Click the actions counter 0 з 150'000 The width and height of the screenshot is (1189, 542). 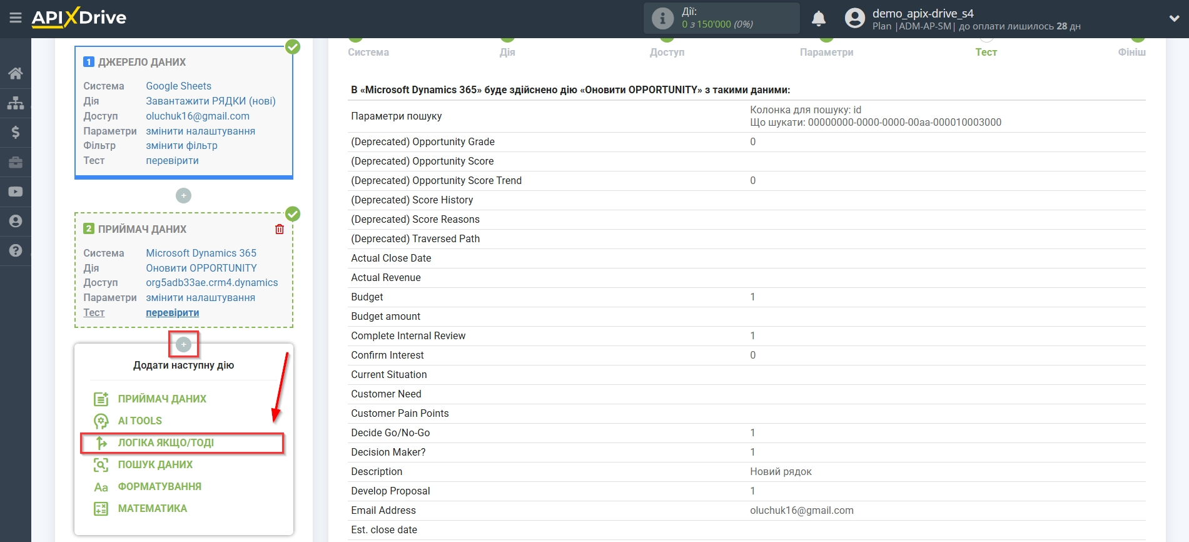tap(717, 24)
